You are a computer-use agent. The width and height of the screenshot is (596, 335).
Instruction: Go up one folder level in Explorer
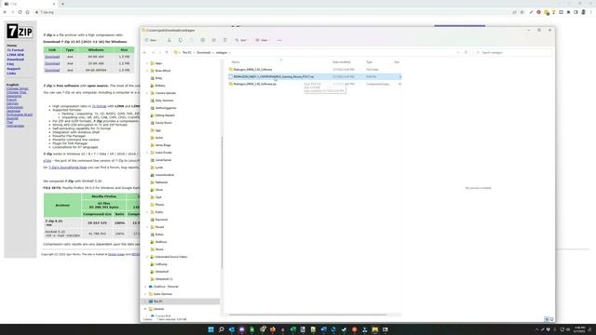click(167, 52)
